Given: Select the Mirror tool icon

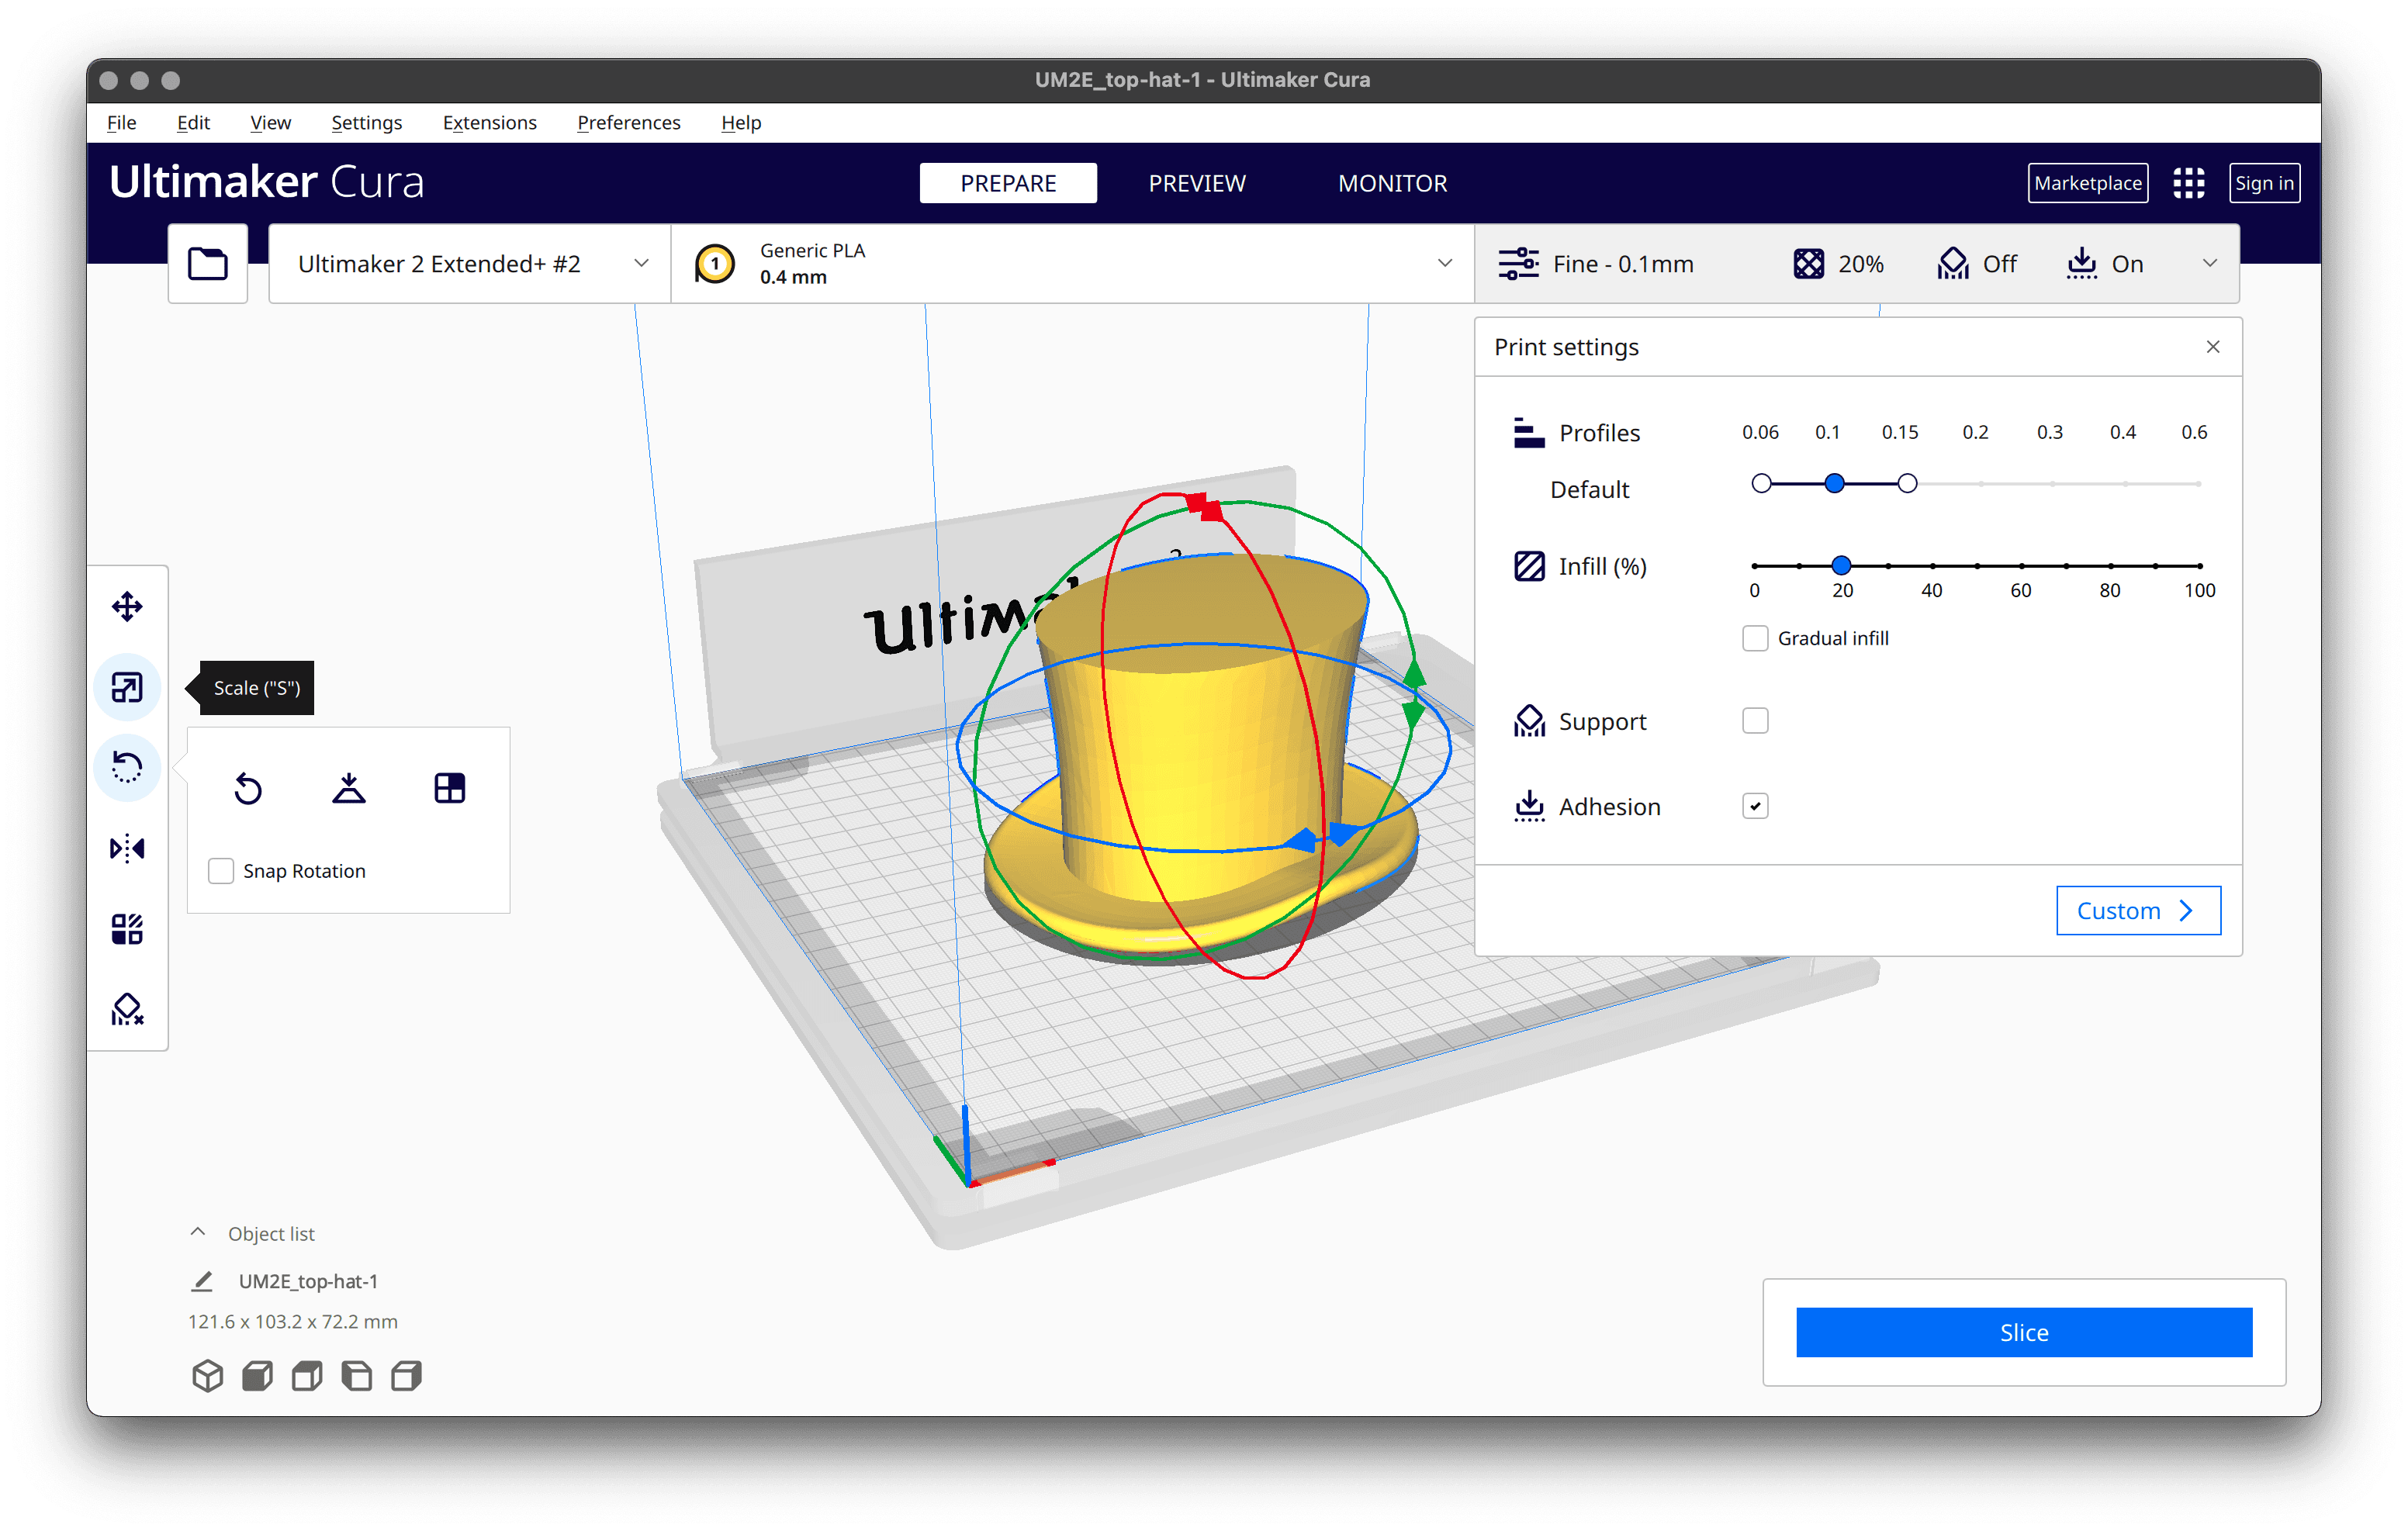Looking at the screenshot, I should coord(127,849).
